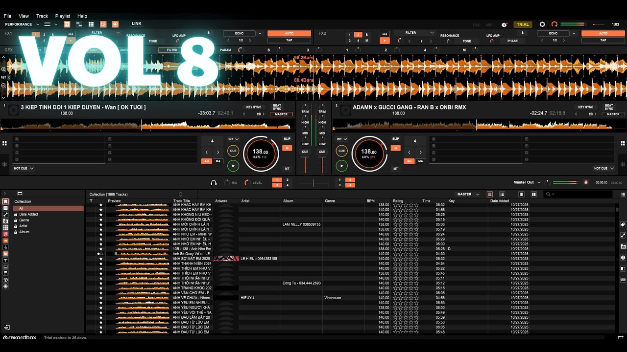Screen dimensions: 627x352
Task: Open the sampler sequencer panel icon
Action: point(79,24)
